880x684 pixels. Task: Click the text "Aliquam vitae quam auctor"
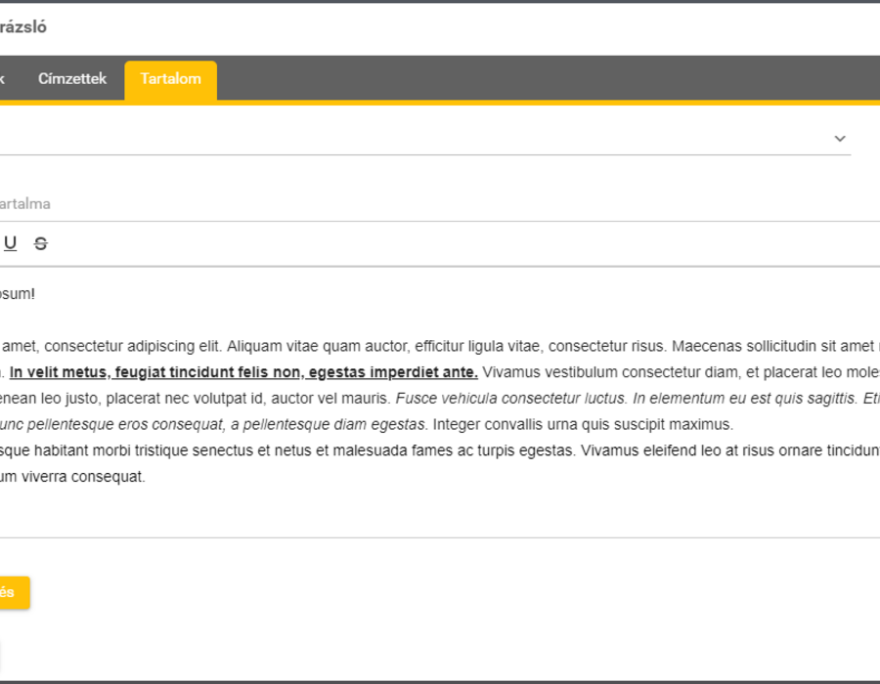click(x=318, y=347)
